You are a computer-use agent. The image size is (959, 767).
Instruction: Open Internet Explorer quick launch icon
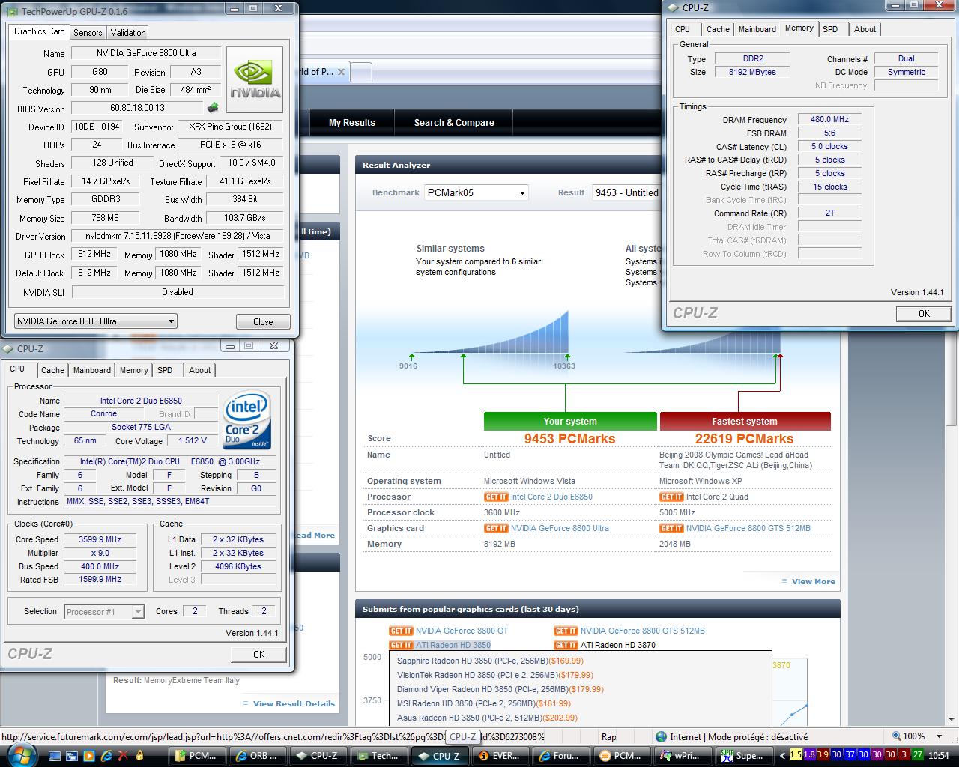pyautogui.click(x=106, y=756)
